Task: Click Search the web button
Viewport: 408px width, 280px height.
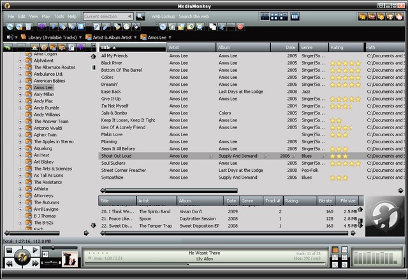Action: pos(194,17)
